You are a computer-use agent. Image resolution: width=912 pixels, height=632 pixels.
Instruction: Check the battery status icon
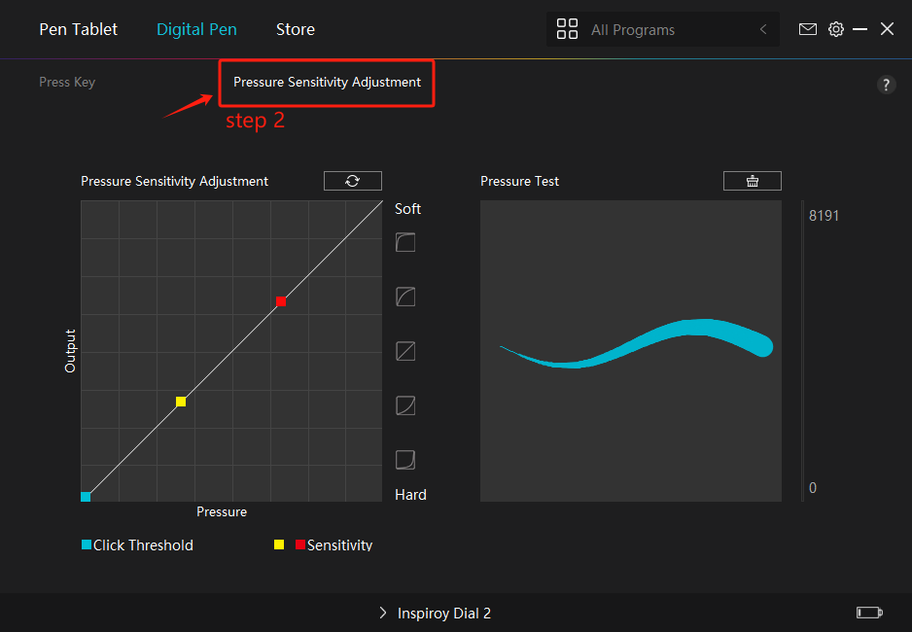click(x=868, y=613)
